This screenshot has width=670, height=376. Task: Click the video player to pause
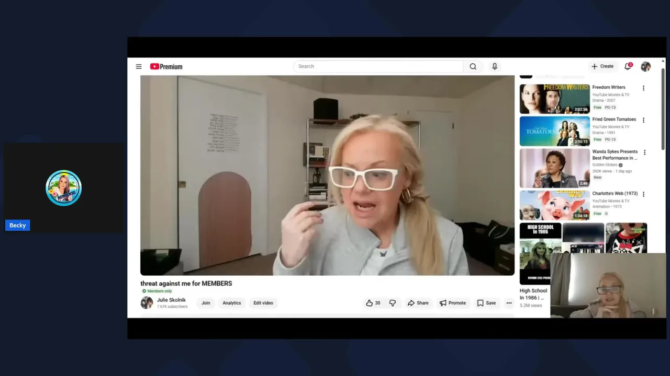tap(327, 175)
